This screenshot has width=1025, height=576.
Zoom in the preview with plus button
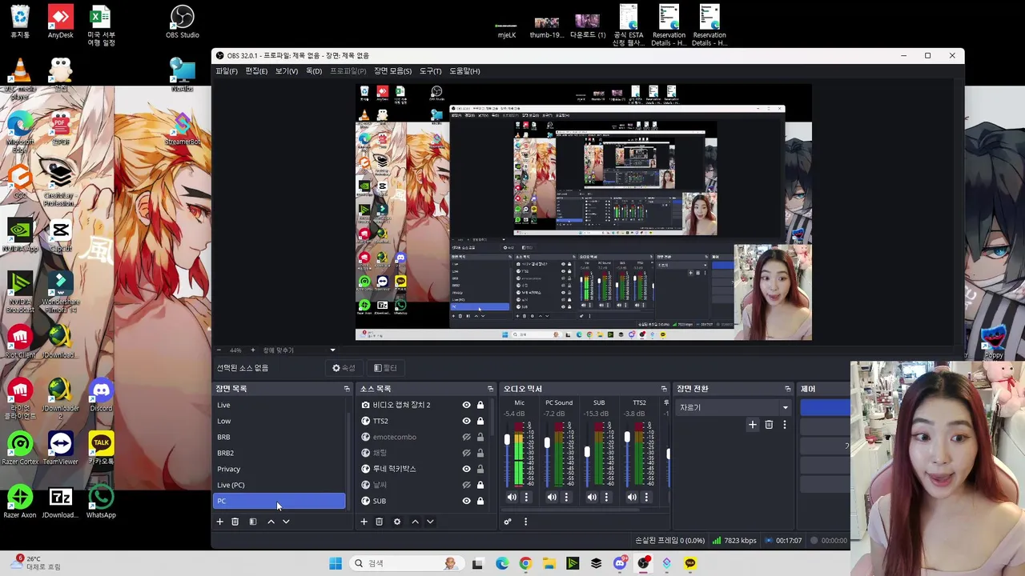click(x=252, y=350)
